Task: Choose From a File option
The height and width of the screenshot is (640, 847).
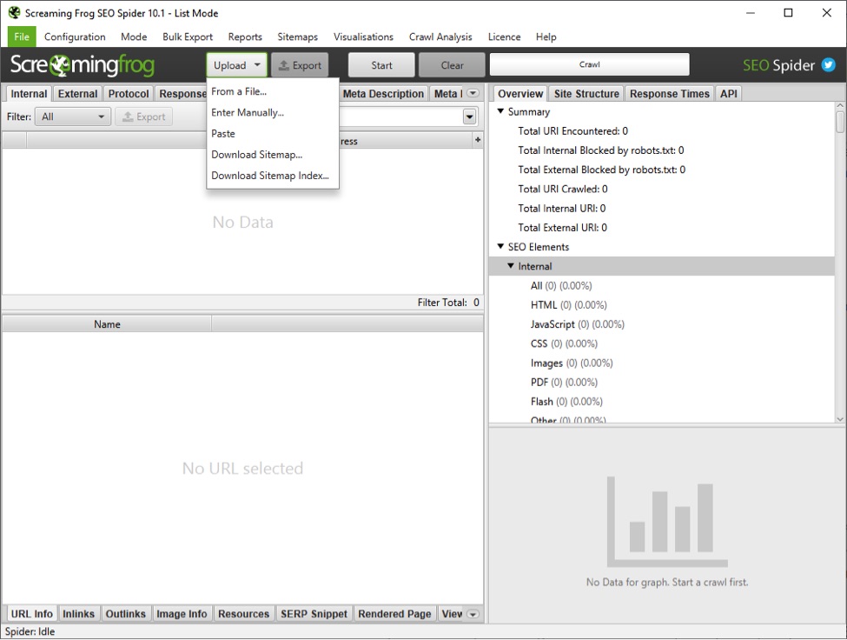Action: pos(239,91)
